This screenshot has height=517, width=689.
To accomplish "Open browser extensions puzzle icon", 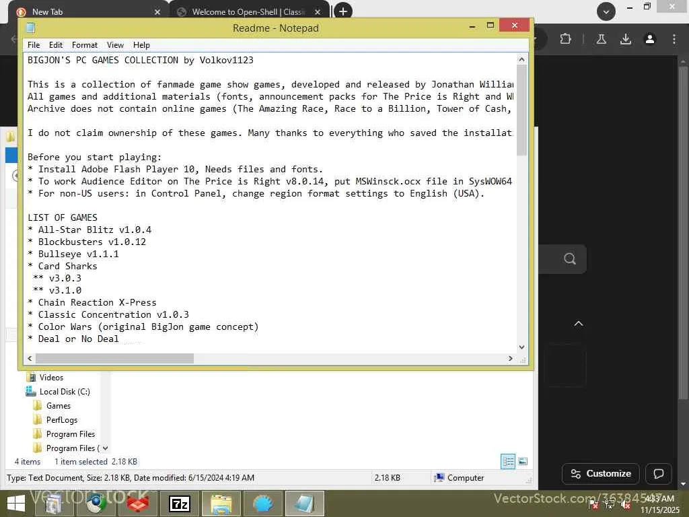I will click(565, 39).
